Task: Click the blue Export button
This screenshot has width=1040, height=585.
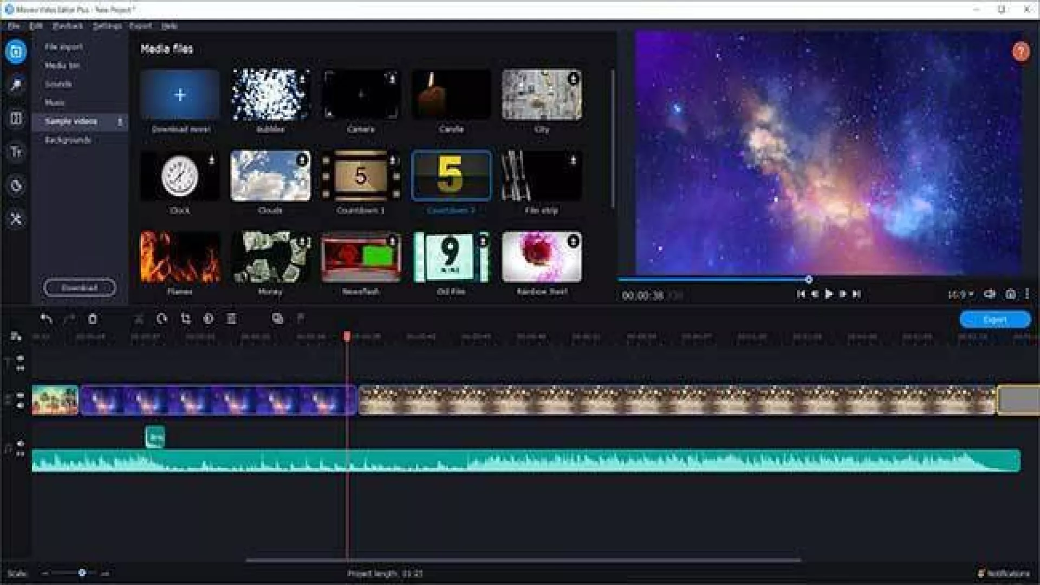Action: 994,320
